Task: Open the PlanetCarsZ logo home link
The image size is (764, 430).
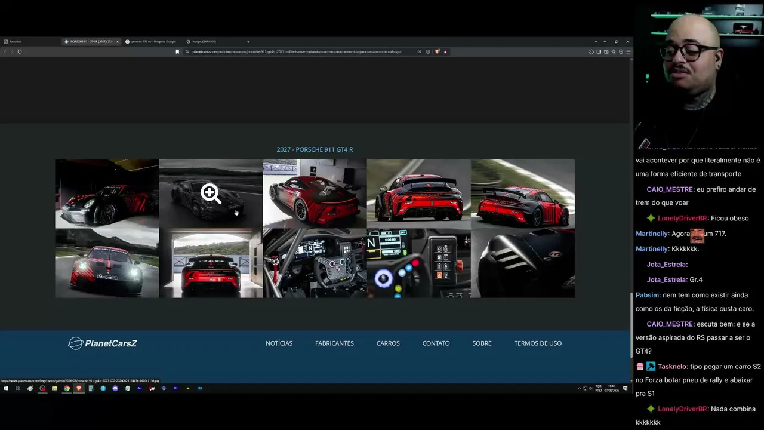Action: tap(103, 343)
